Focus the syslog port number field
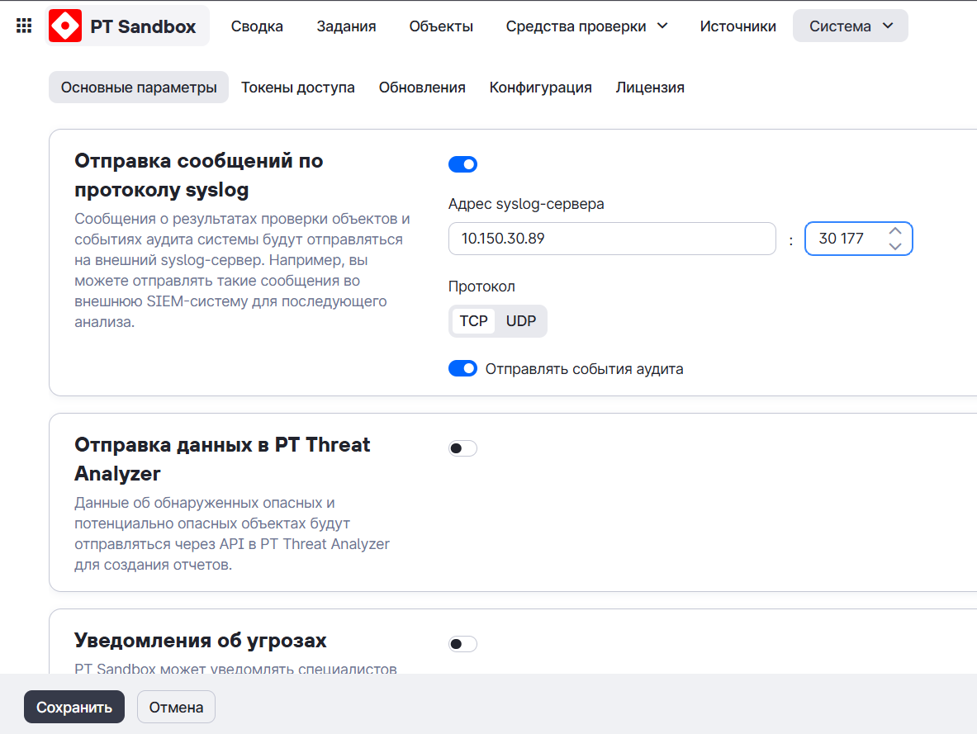This screenshot has height=734, width=977. click(842, 239)
